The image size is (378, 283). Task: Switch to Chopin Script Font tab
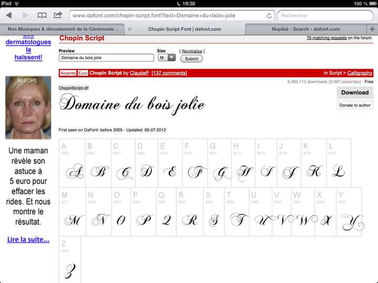point(184,29)
